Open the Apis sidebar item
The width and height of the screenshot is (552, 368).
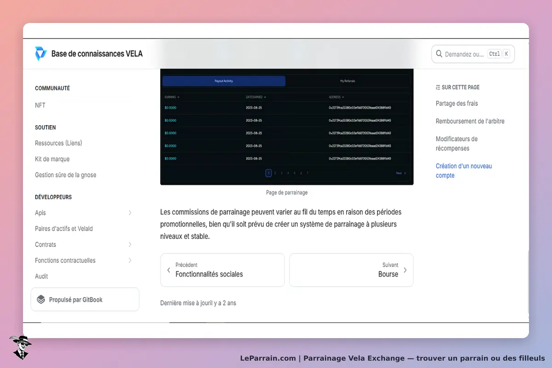click(x=40, y=213)
